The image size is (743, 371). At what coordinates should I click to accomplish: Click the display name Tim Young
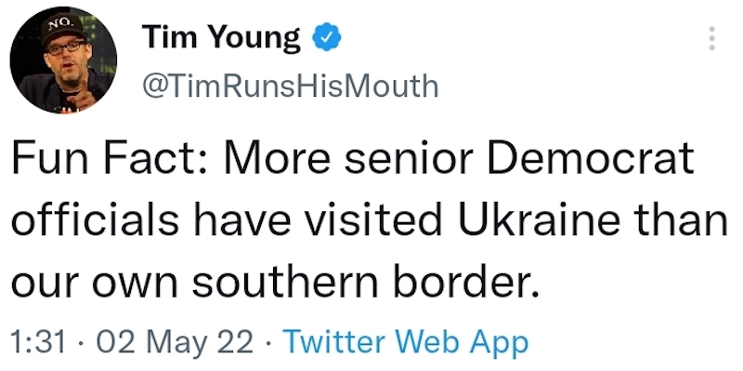[x=221, y=38]
